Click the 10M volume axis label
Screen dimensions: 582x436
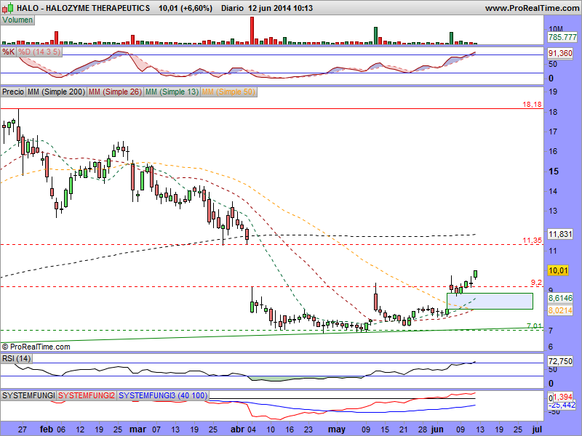tap(556, 29)
